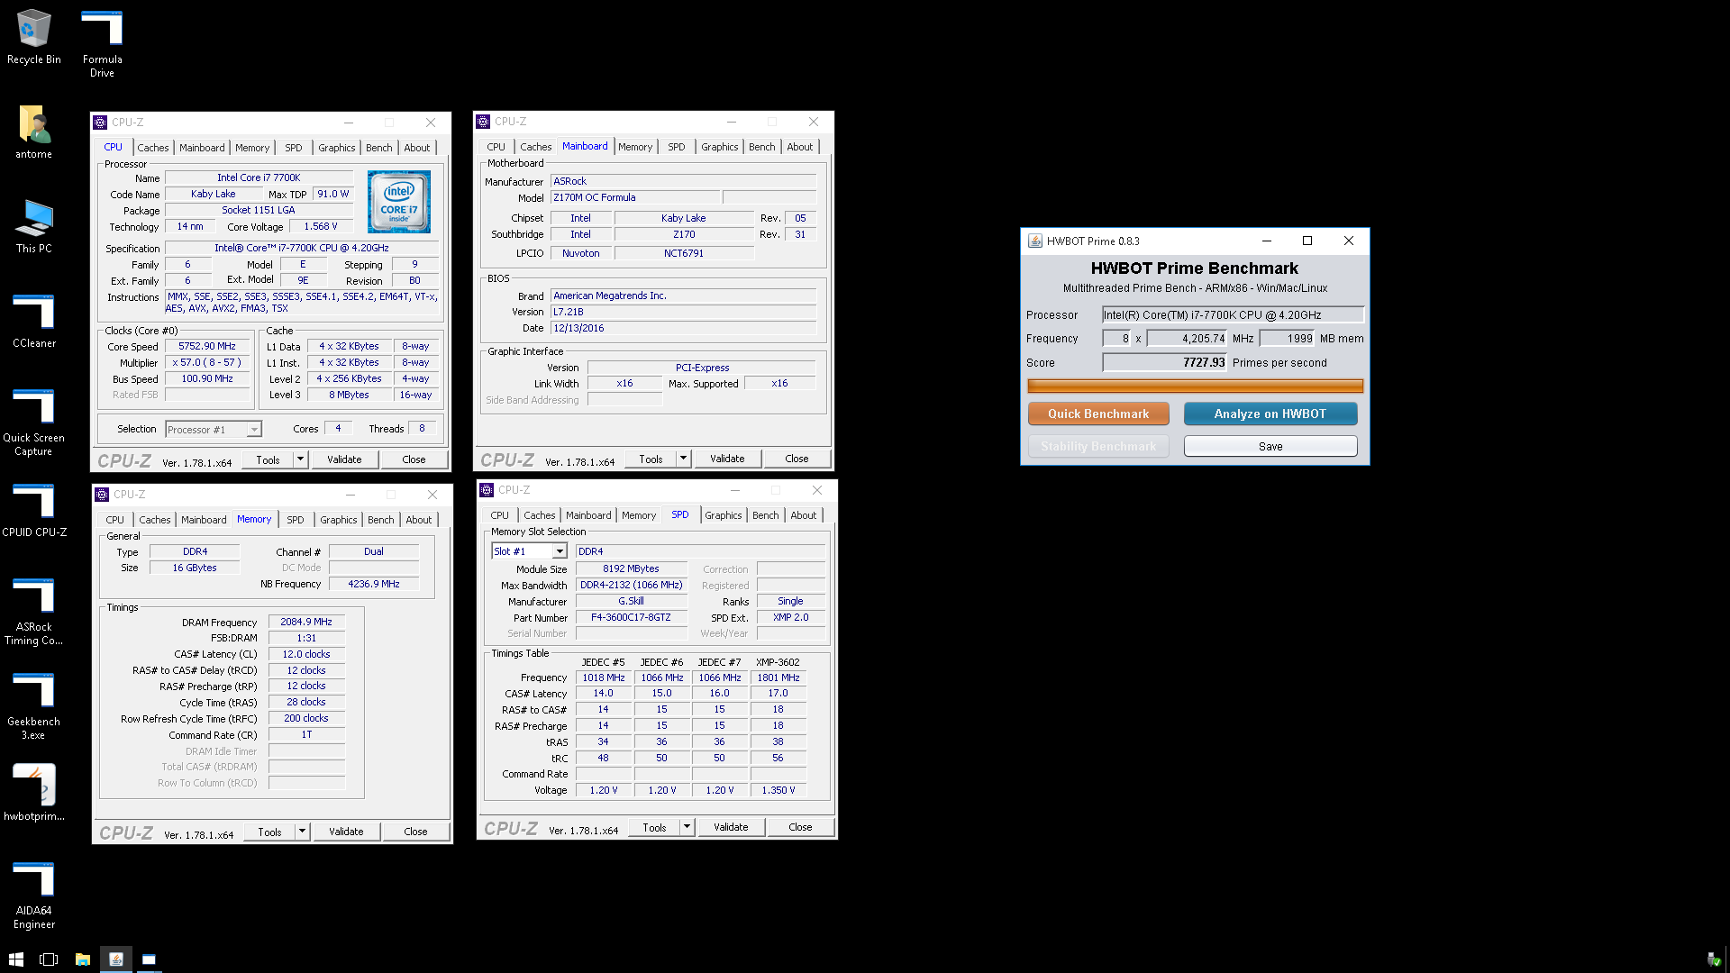Click CPU-Z title icon in Memory window
The image size is (1730, 973).
(x=103, y=495)
